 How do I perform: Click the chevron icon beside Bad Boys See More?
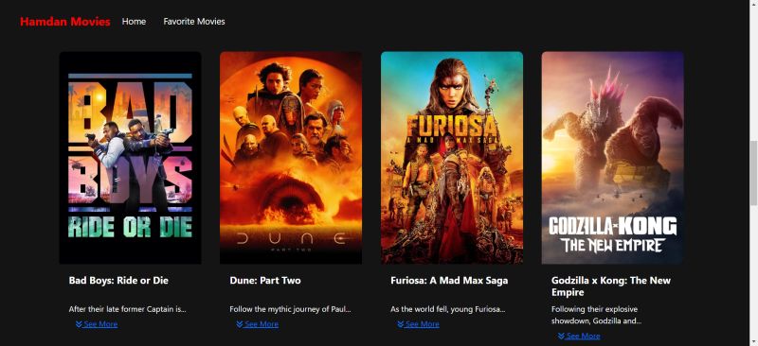click(x=79, y=324)
